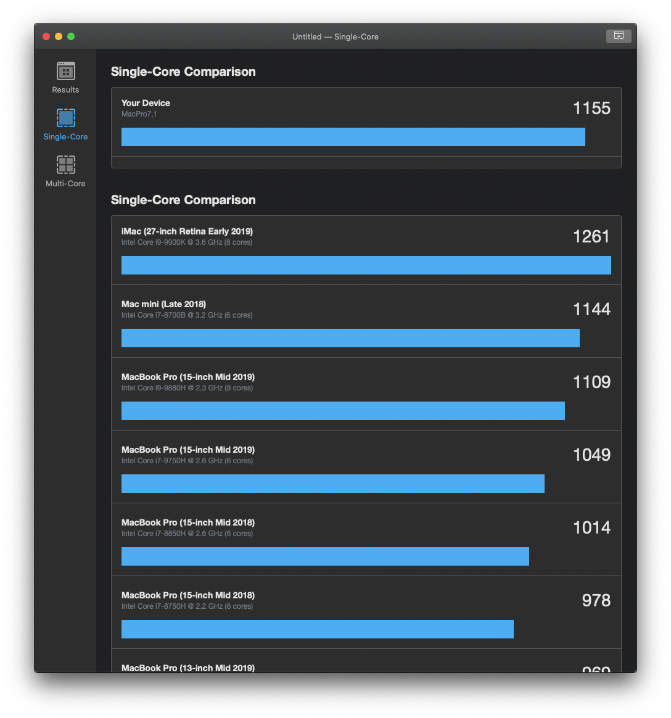Click the device score 1155
Viewport: 671px width, 718px height.
pyautogui.click(x=592, y=109)
